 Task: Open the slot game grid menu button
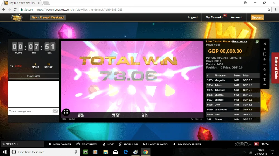(x=66, y=112)
